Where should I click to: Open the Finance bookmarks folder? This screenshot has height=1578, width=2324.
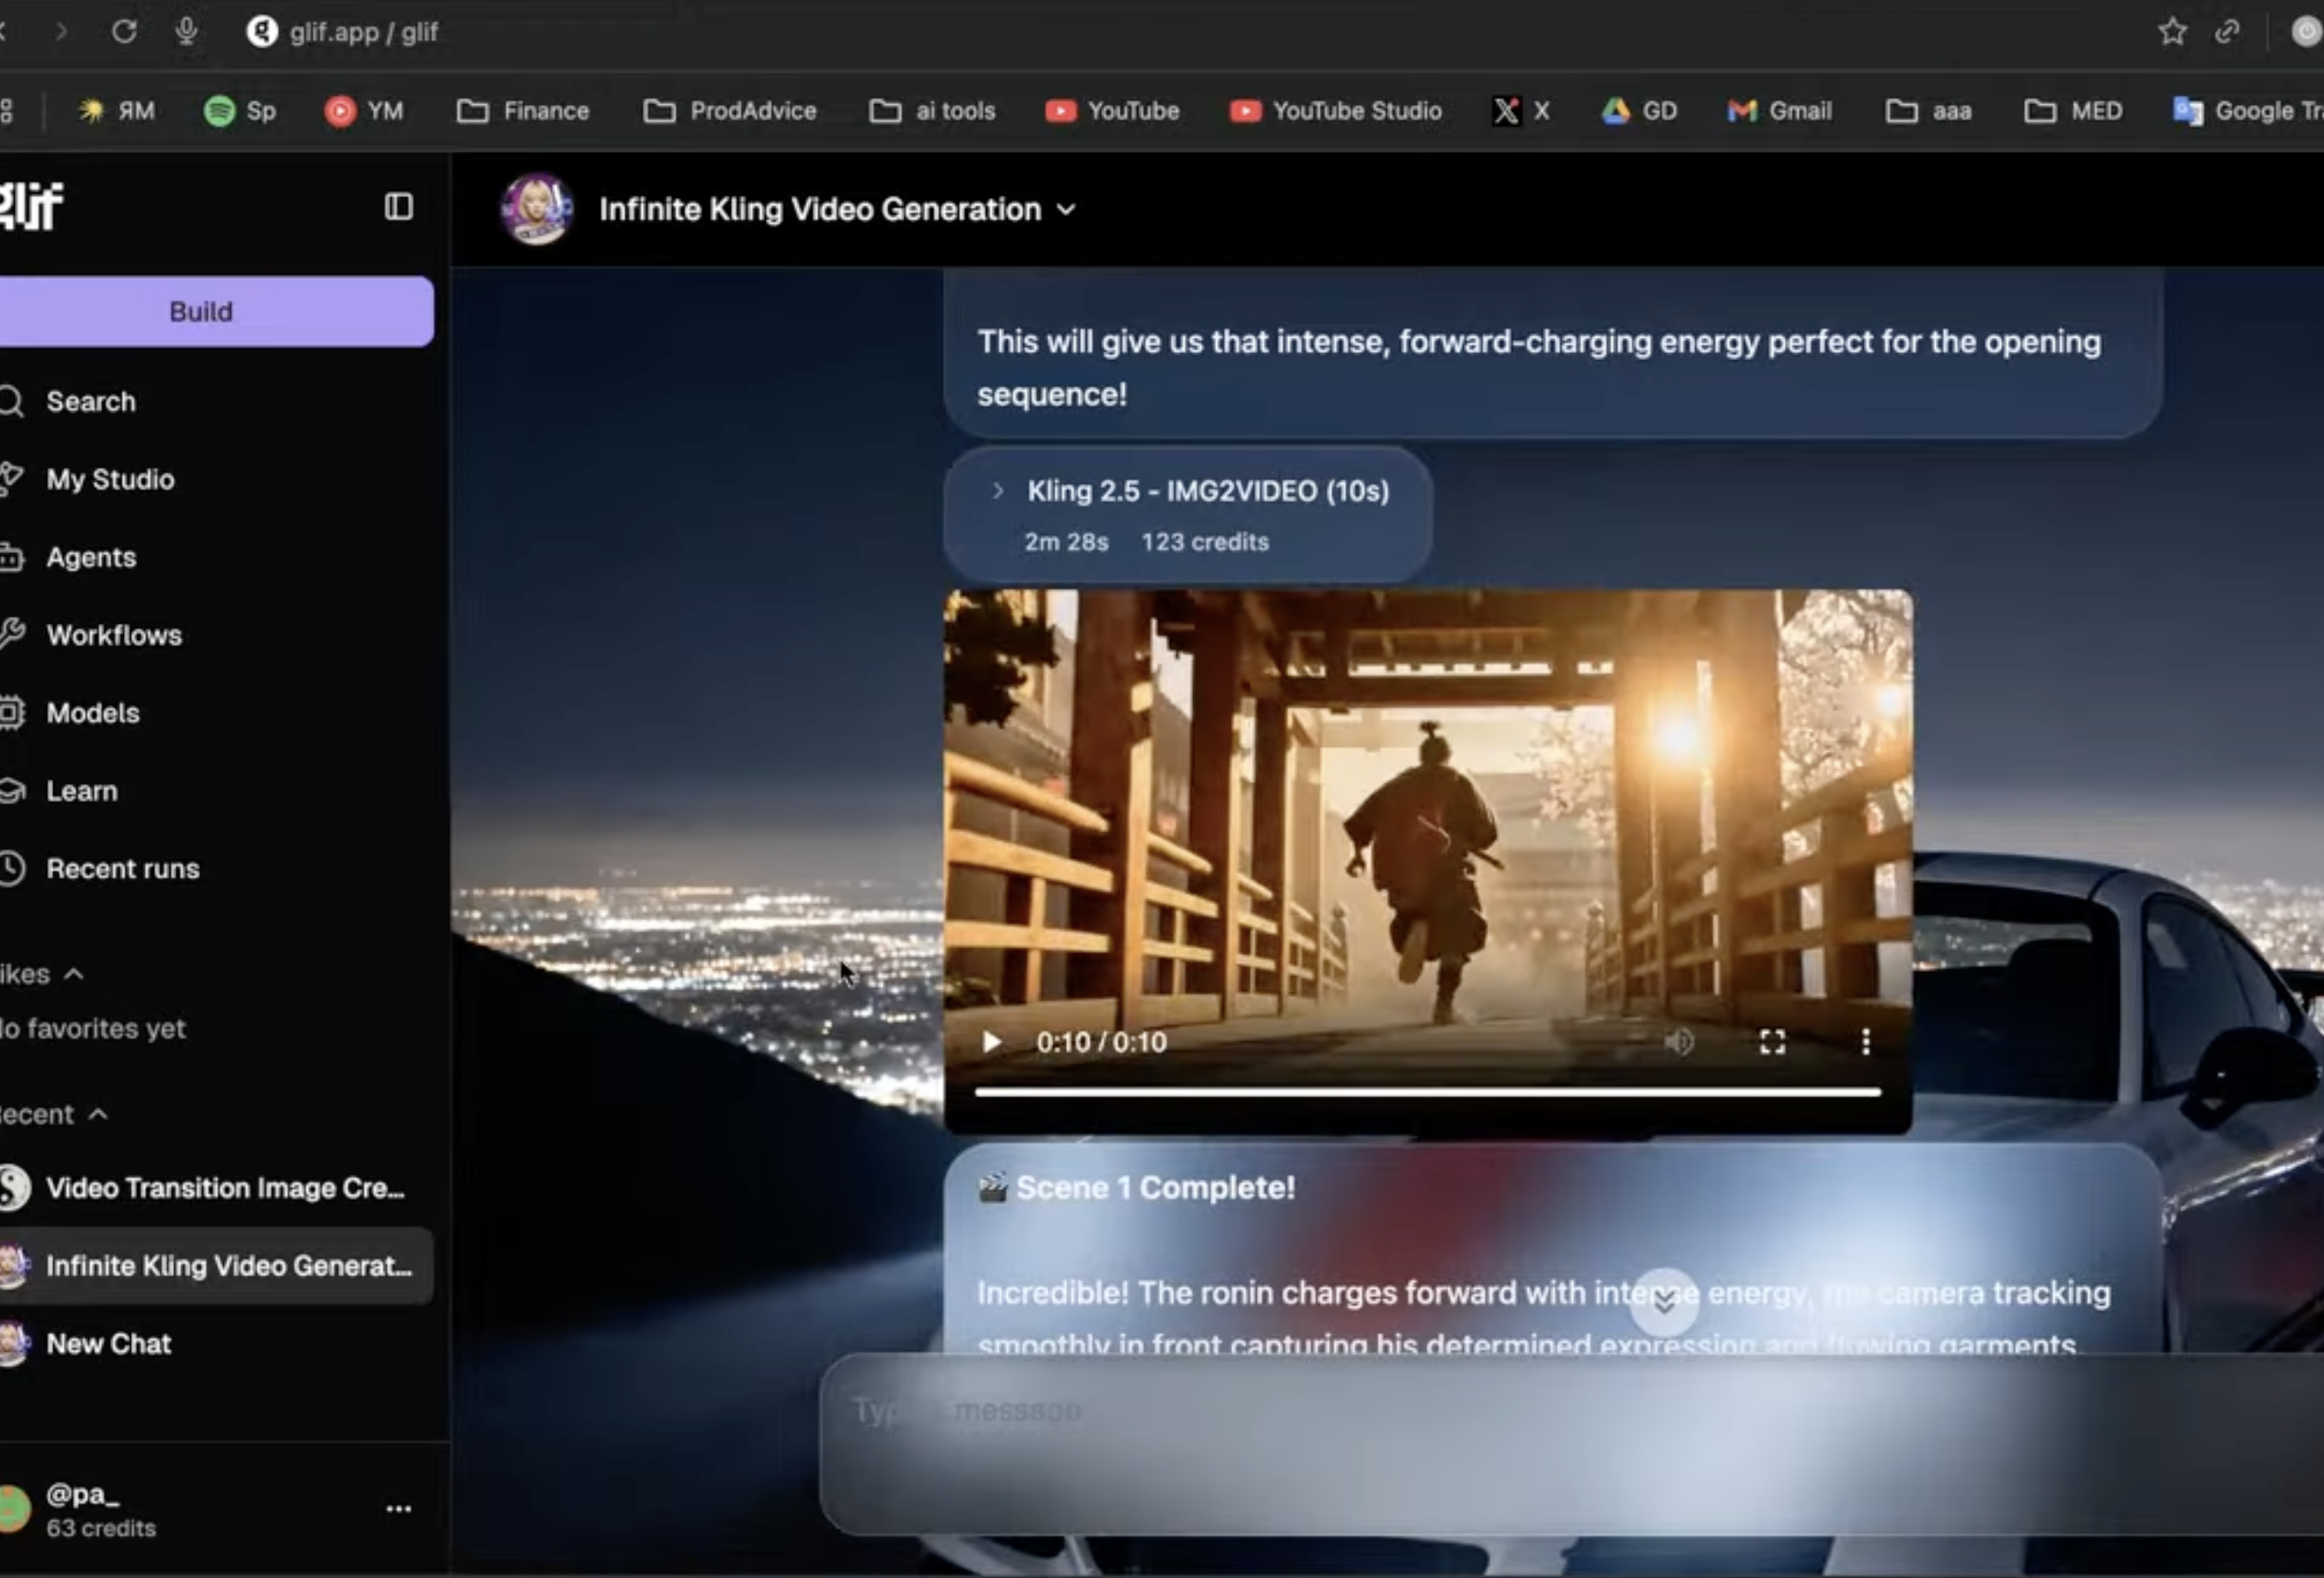(523, 111)
